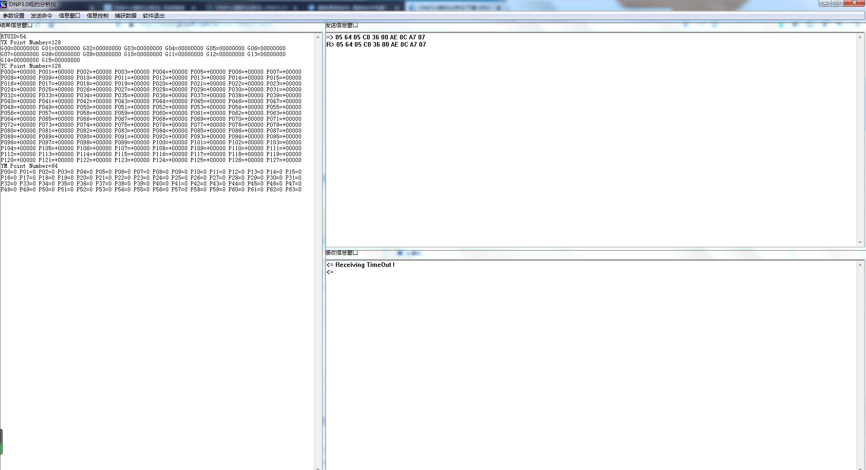Click the 发送信息窗口 panel title
This screenshot has width=866, height=470.
(342, 25)
